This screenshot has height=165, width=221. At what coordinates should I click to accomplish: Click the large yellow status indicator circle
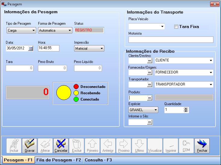(x=64, y=93)
